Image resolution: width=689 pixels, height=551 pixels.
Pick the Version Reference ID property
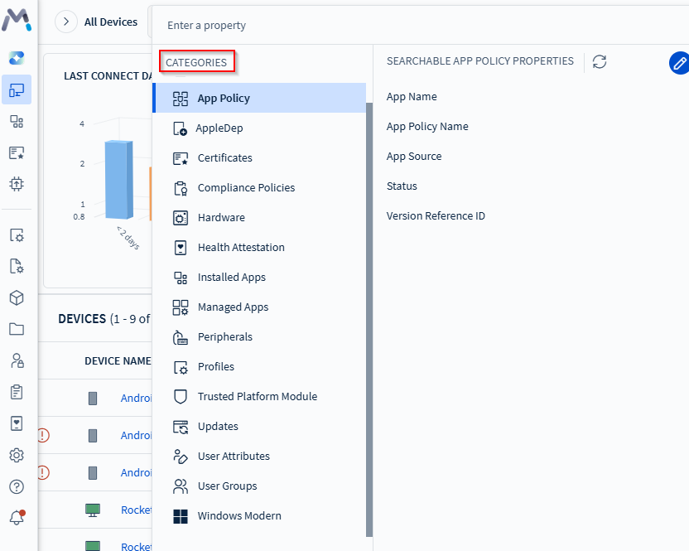[x=436, y=215]
